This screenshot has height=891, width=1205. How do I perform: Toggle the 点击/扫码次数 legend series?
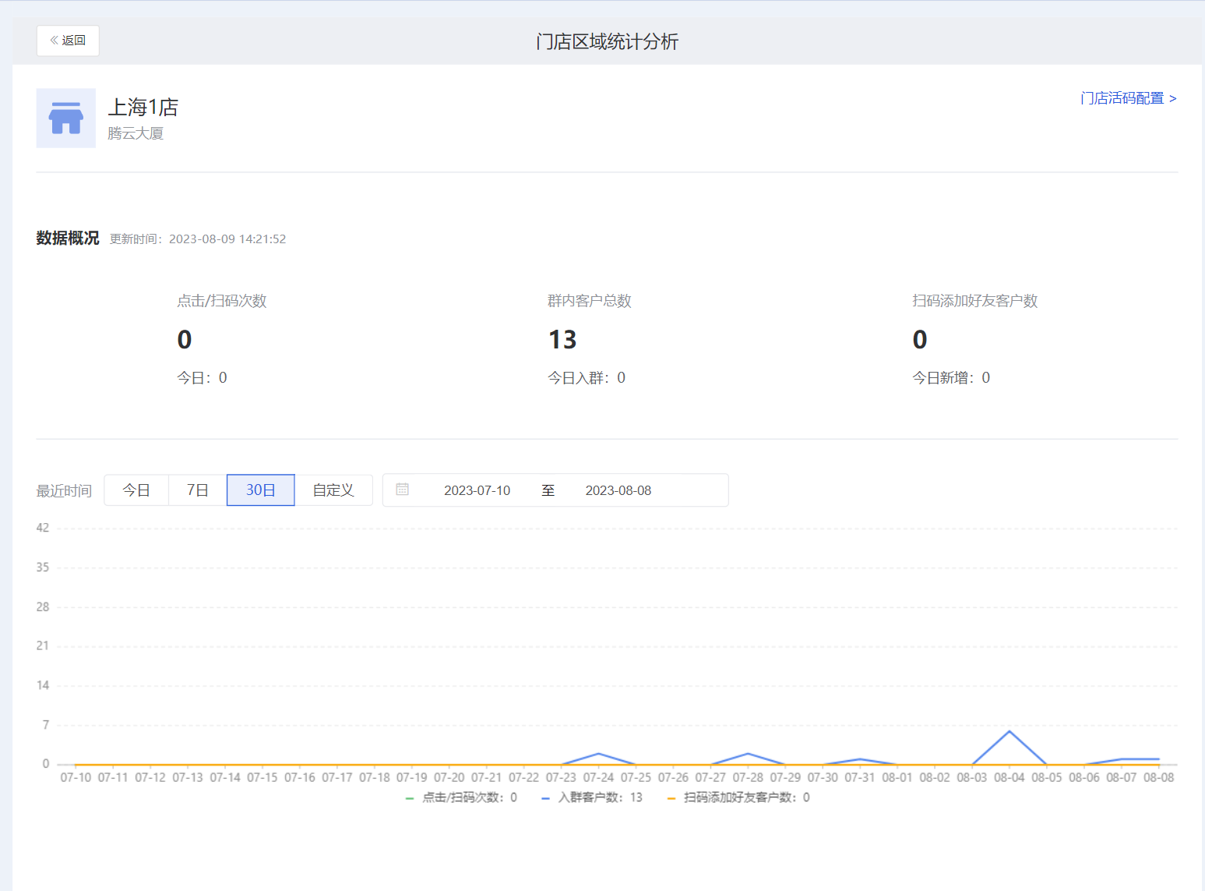tap(461, 797)
